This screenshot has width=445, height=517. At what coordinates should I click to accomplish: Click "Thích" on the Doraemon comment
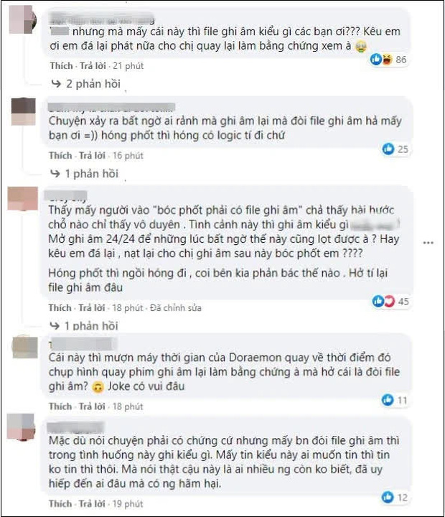point(60,406)
